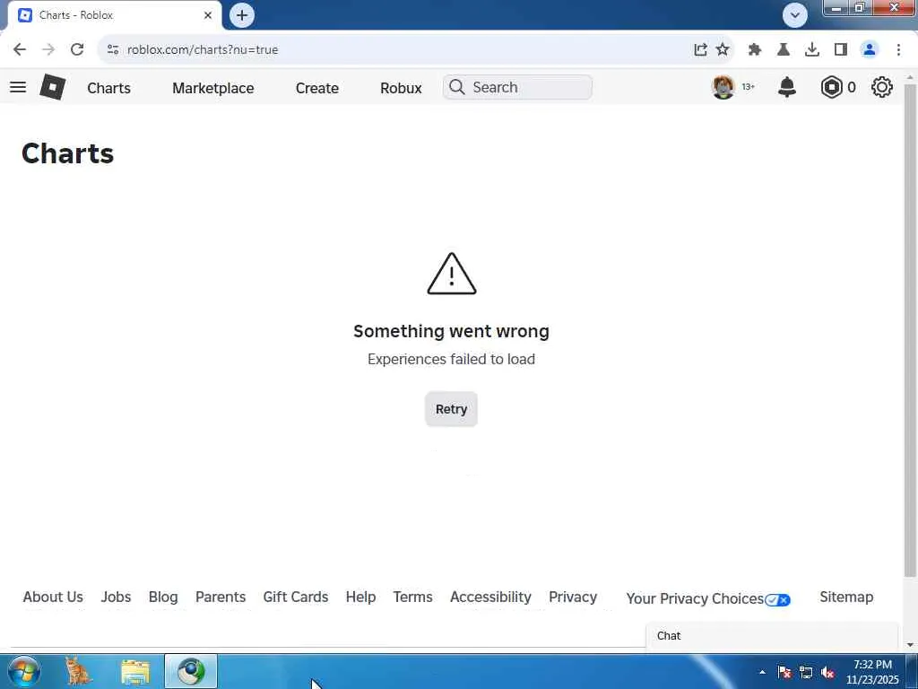Close the Charts - Roblox tab
Viewport: 918px width, 689px height.
click(208, 15)
